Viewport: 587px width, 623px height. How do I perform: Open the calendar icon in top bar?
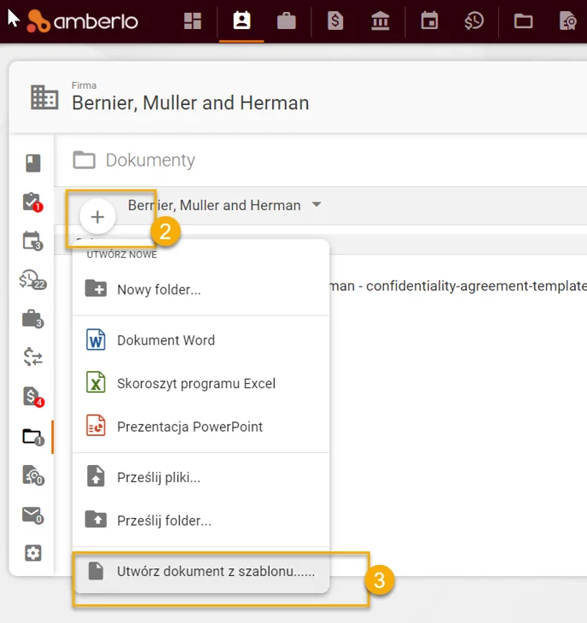[429, 20]
